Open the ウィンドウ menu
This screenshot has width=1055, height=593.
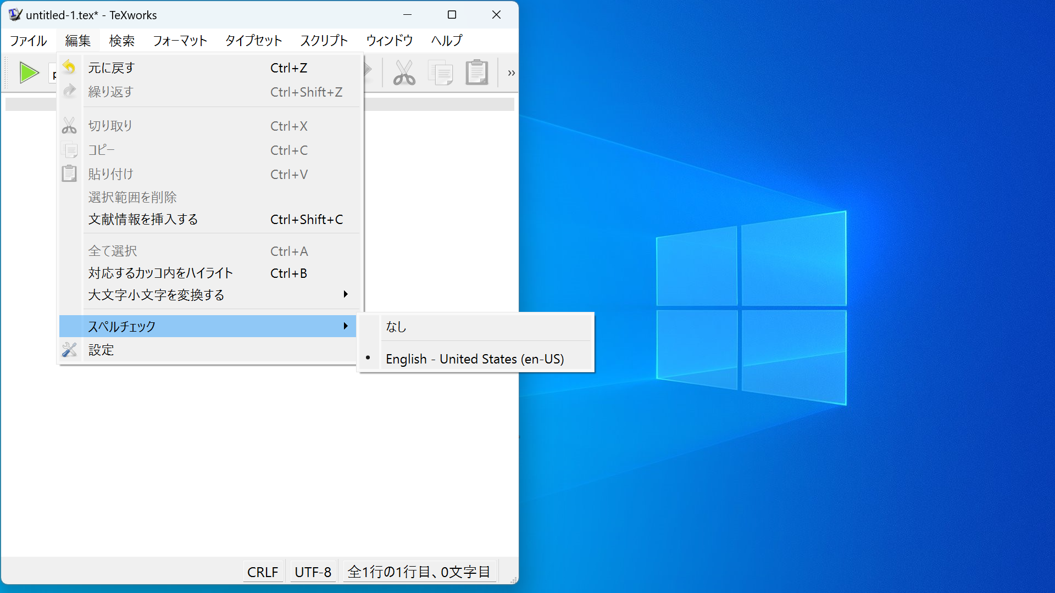pos(389,41)
